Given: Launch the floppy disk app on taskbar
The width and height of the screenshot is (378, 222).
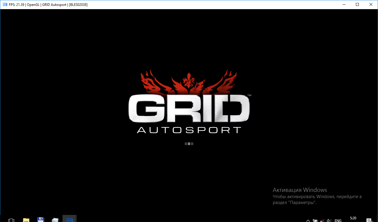Looking at the screenshot, I should click(41, 220).
